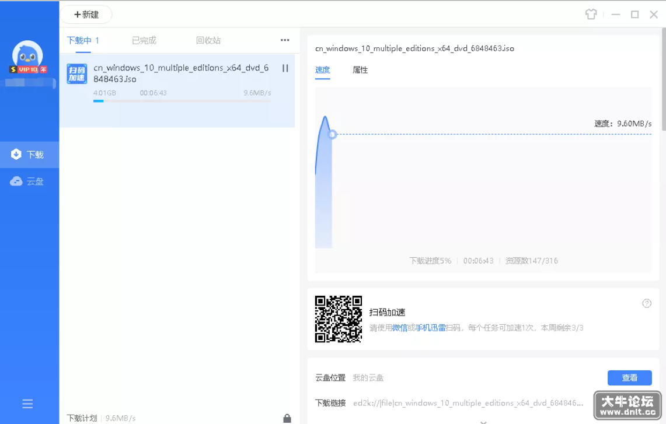The image size is (666, 424).
Task: Switch to 已完成 tab
Action: click(144, 40)
